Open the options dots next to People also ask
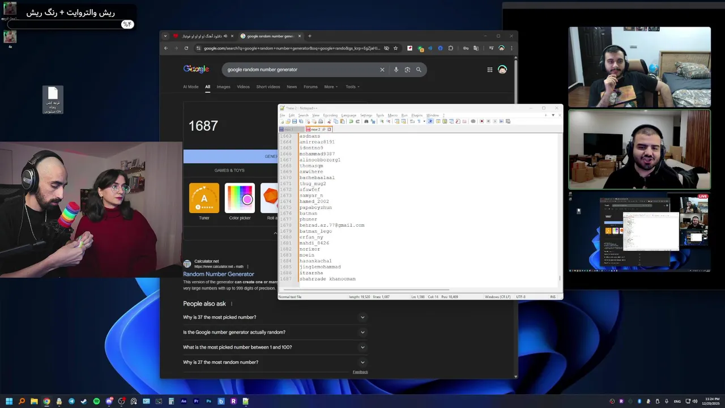This screenshot has height=408, width=725. point(232,304)
